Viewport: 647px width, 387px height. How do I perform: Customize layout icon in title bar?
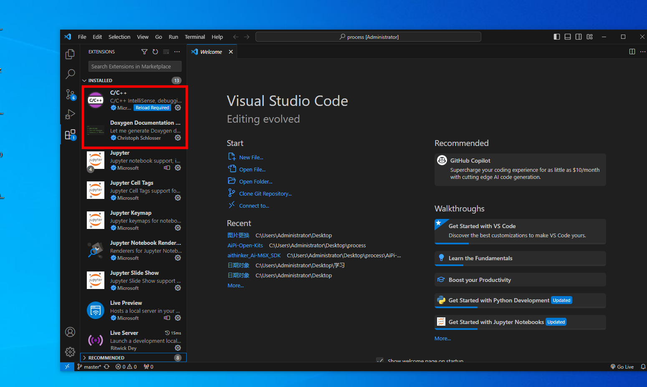point(589,37)
